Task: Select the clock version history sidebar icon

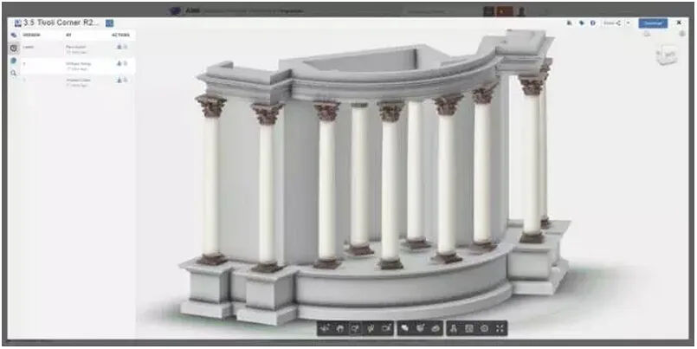Action: pos(14,48)
